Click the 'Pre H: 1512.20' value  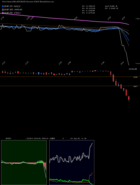(x=88, y=8)
